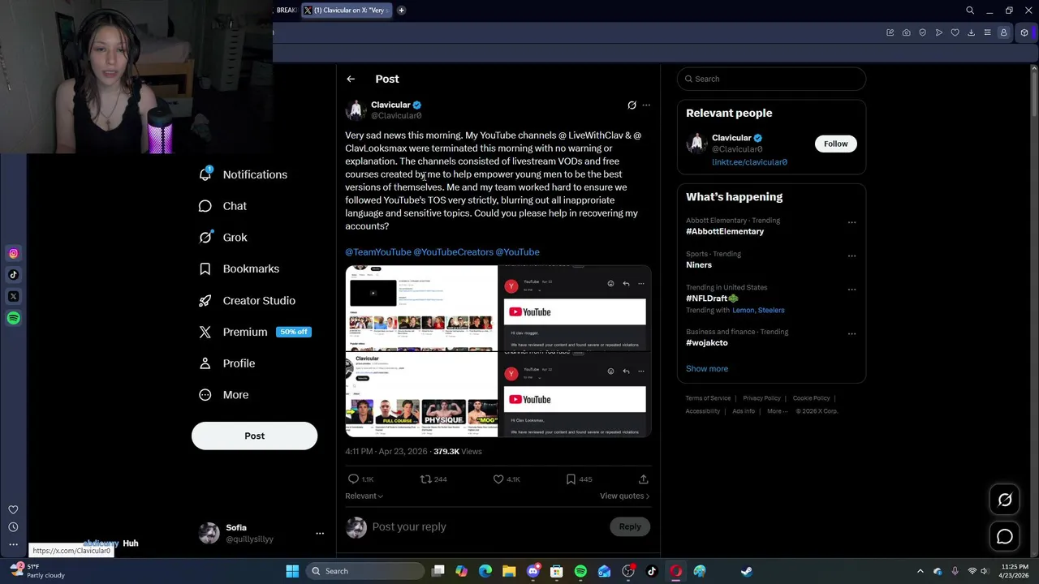
Task: Go back using the Post arrow
Action: coord(351,79)
